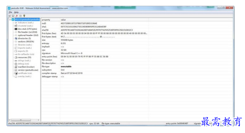Click the dos-stub node icon
Viewport: 245px width, 133px height.
click(x=16, y=29)
